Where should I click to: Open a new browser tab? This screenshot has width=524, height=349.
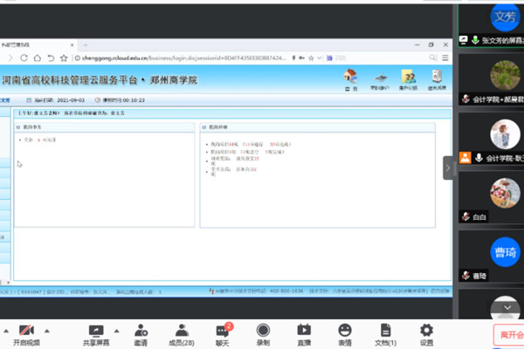tap(86, 44)
